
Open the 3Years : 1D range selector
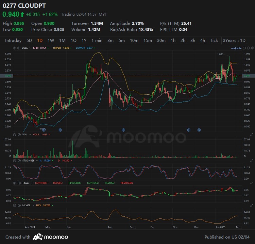pos(234,41)
